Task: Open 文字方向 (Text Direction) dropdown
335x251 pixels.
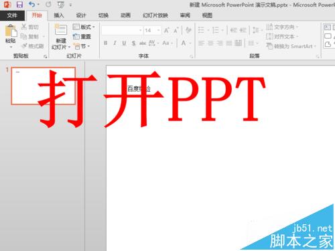Action: pos(282,27)
